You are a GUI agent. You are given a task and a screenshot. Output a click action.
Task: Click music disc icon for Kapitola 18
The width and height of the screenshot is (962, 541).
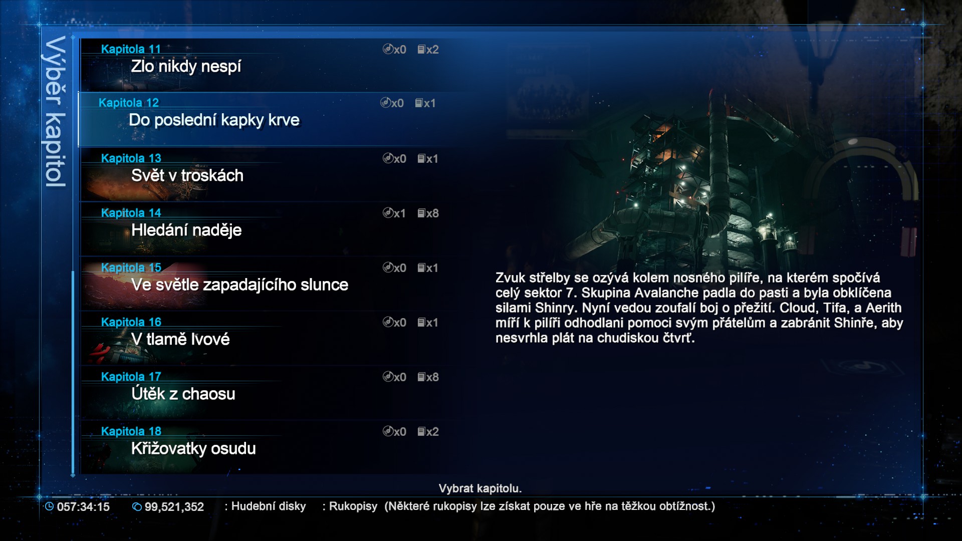(x=388, y=431)
